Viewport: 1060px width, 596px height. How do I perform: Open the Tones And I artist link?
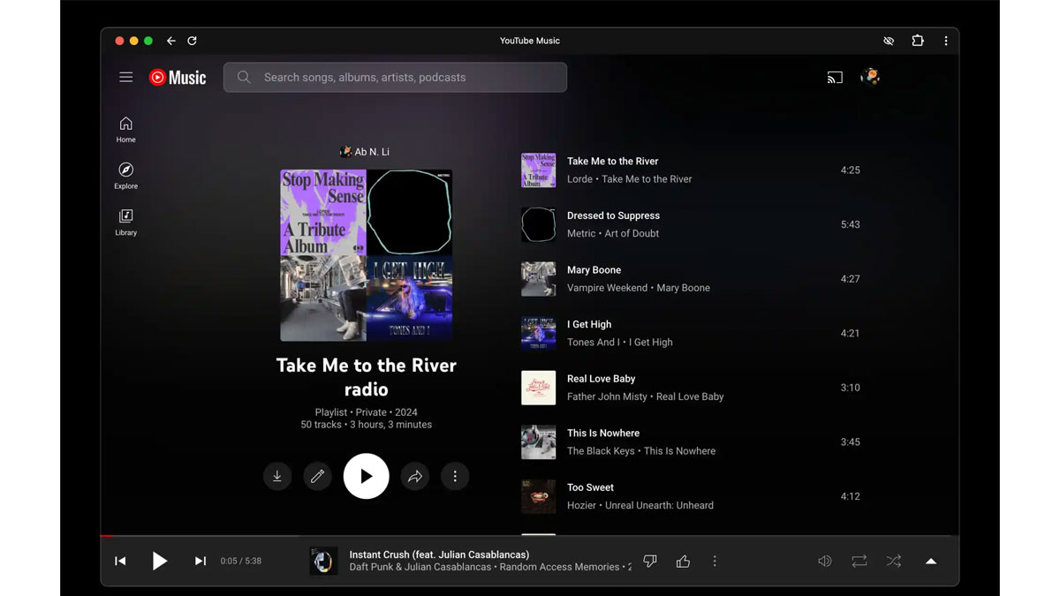pos(593,343)
